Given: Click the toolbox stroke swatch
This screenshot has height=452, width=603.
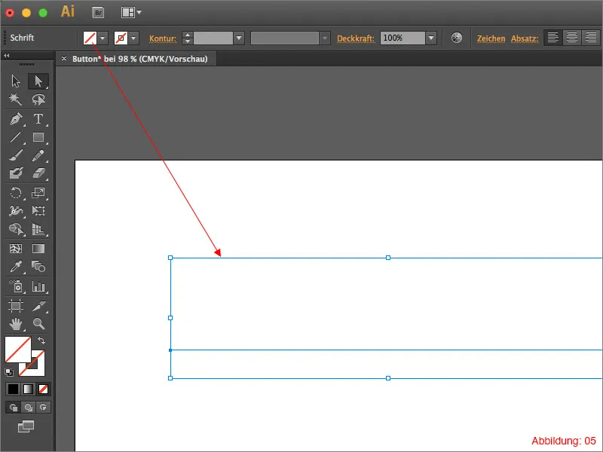Looking at the screenshot, I should pos(38,368).
